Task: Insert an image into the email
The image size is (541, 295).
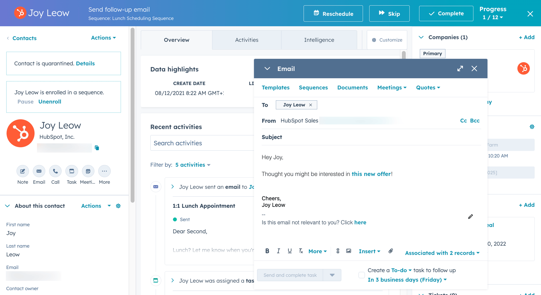Action: pos(349,251)
